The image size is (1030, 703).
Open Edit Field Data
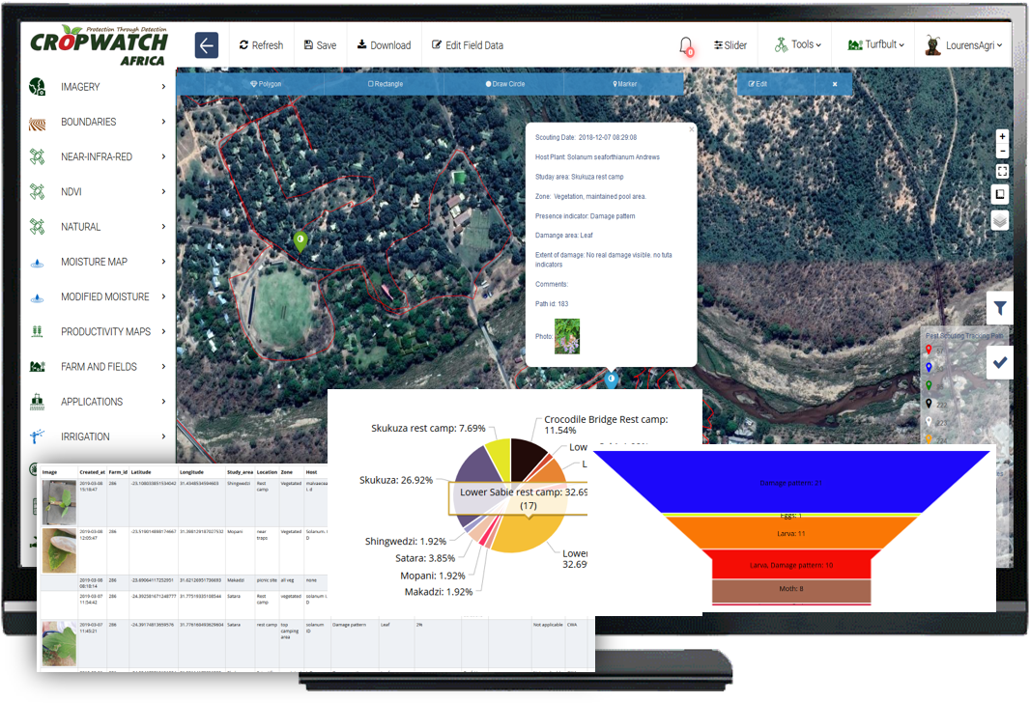pyautogui.click(x=468, y=45)
